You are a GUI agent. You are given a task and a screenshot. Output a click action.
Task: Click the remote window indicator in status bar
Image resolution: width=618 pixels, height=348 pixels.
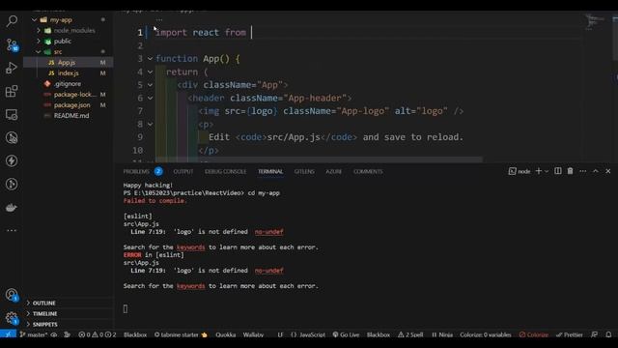[x=8, y=334]
